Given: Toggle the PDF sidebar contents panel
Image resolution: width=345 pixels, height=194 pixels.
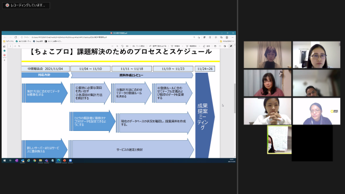Looking at the screenshot, I should tap(4, 46).
